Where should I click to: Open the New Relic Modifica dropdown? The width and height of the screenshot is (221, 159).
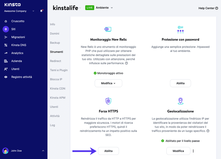pos(108,83)
